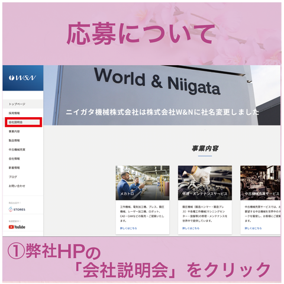The width and height of the screenshot is (284, 284).
Task: Click the W&N logo in the sidebar
Action: 22,78
